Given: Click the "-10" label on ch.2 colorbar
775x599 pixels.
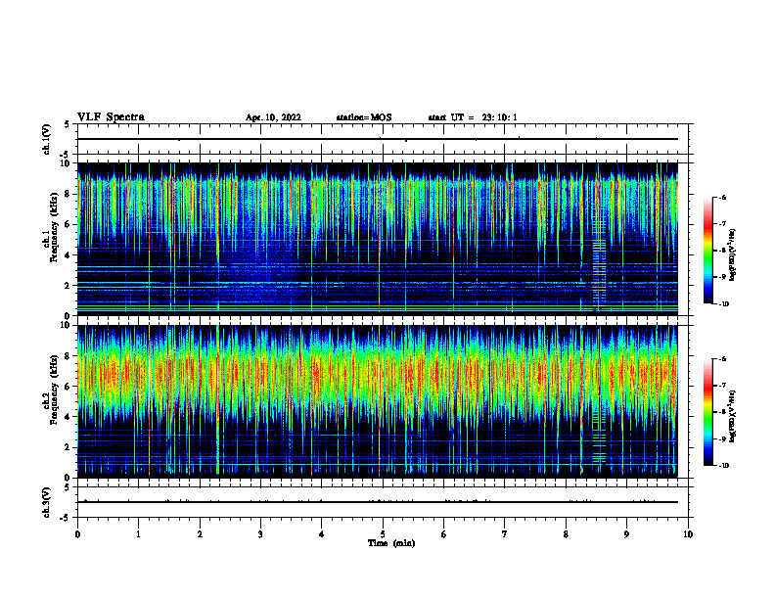Looking at the screenshot, I should pyautogui.click(x=723, y=466).
